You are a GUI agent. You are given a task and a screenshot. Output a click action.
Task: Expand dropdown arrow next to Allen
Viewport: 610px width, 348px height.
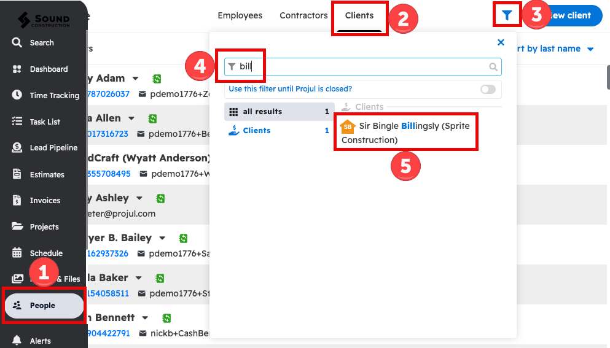[131, 118]
